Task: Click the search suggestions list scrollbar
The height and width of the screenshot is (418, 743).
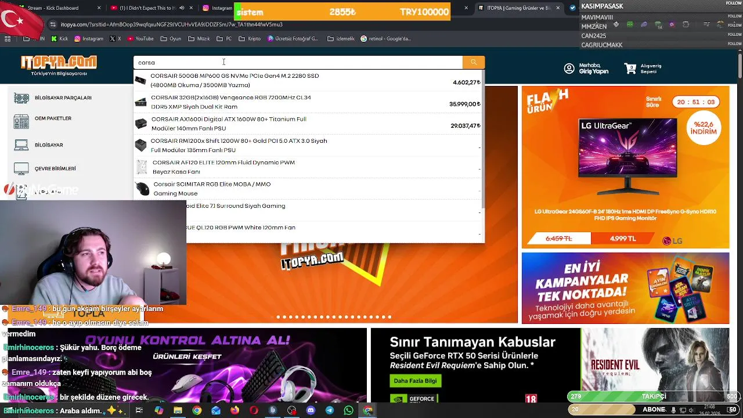Action: click(483, 139)
